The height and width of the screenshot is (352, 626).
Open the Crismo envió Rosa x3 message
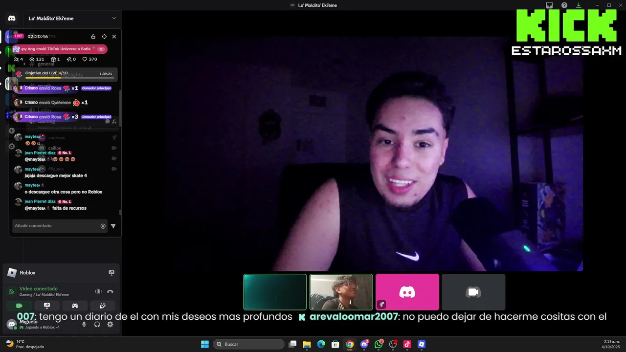[x=63, y=117]
